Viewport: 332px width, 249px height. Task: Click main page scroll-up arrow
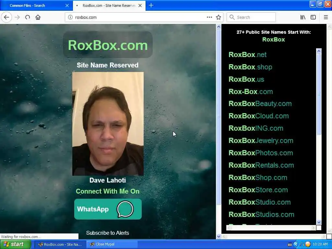tap(219, 27)
